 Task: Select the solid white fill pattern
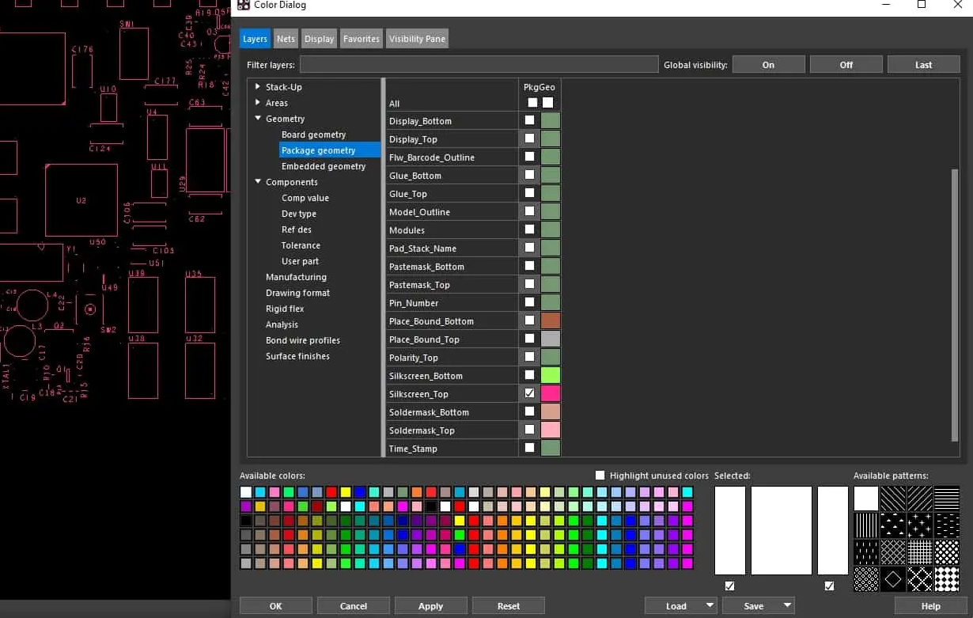(x=866, y=499)
